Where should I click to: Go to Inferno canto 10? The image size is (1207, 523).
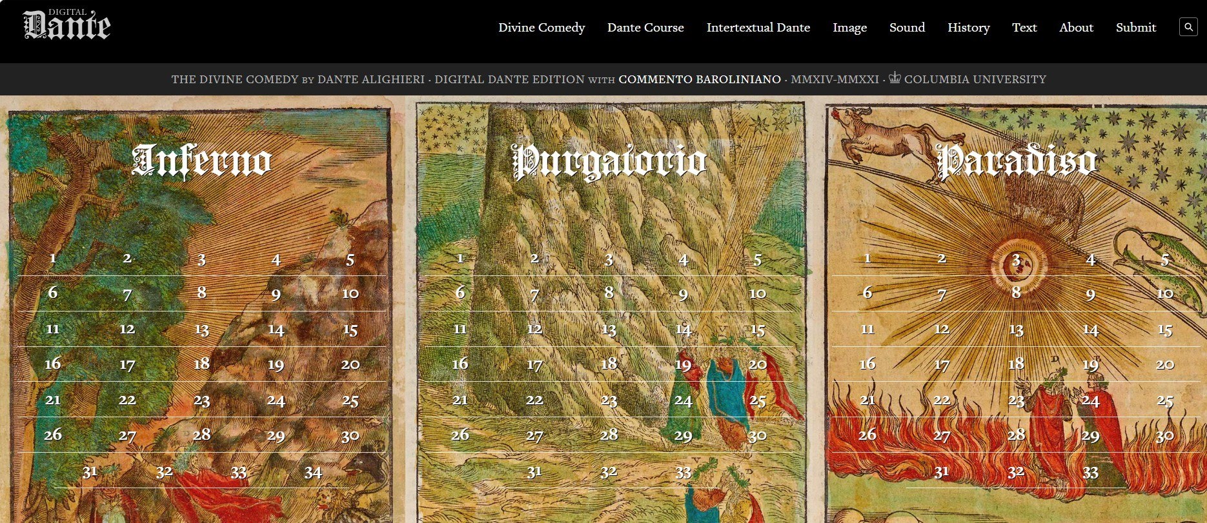coord(350,293)
